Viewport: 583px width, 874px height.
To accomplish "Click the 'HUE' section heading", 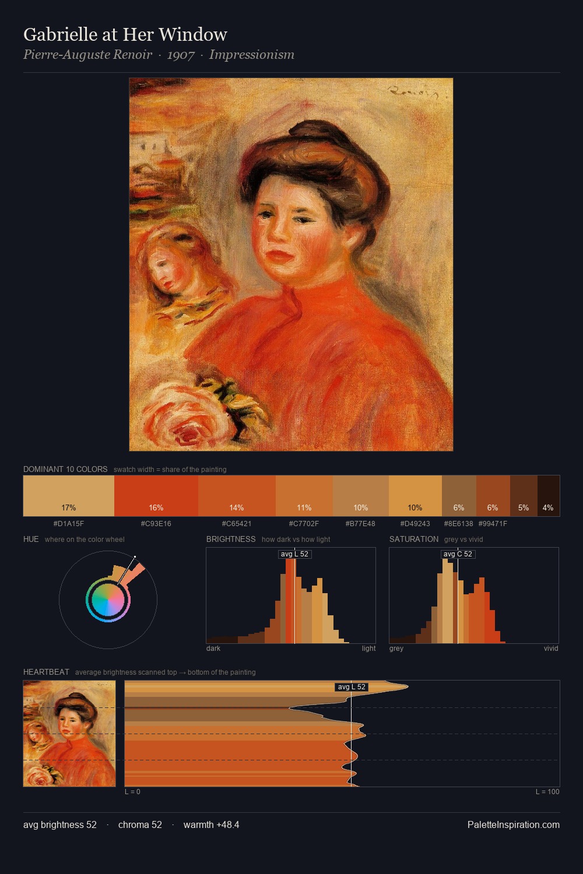I will click(31, 539).
